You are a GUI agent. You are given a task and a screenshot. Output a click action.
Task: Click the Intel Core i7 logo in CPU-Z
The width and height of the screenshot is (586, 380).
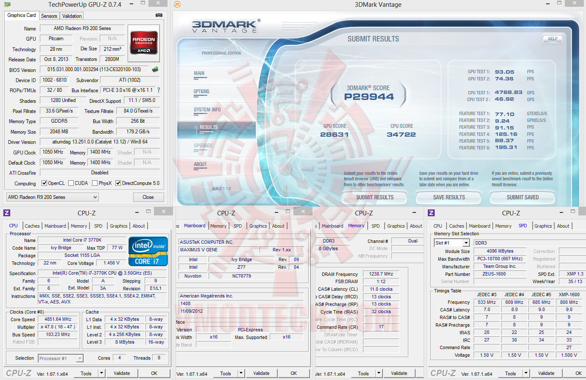click(x=148, y=251)
